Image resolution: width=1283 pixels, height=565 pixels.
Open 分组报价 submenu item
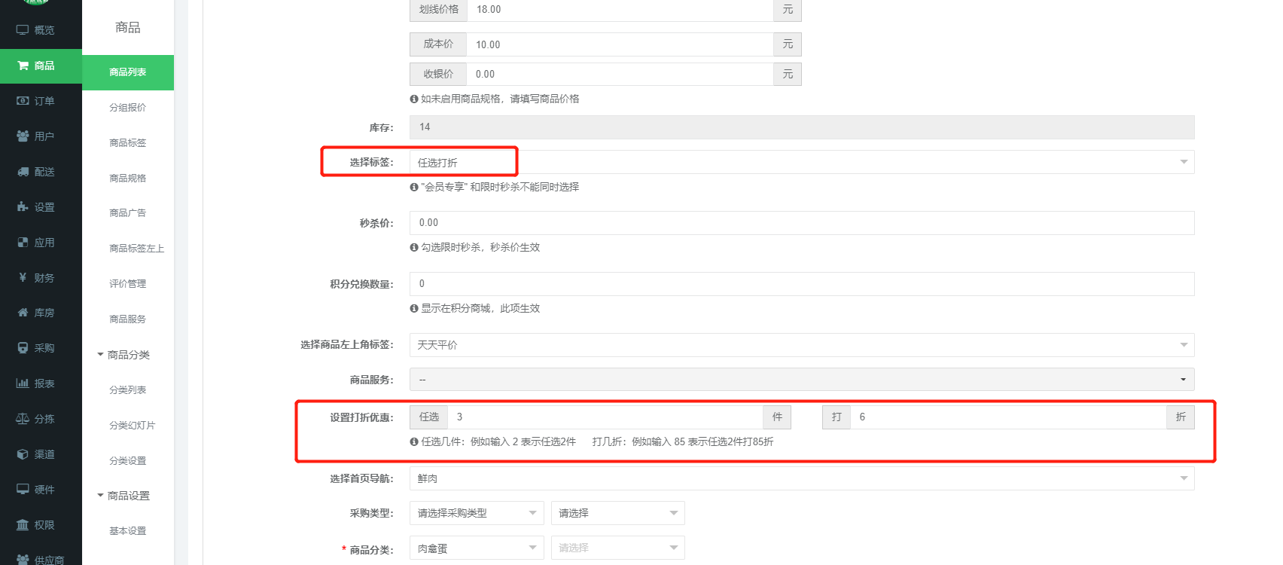coord(127,108)
